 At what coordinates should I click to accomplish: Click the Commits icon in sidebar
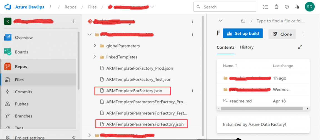(8, 92)
